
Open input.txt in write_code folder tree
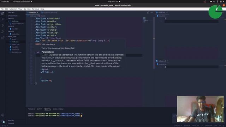(x=15, y=47)
